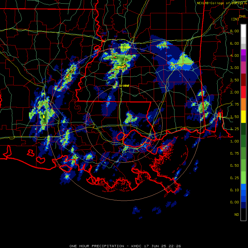
Task: Click the ND legend label
Action: [237, 215]
